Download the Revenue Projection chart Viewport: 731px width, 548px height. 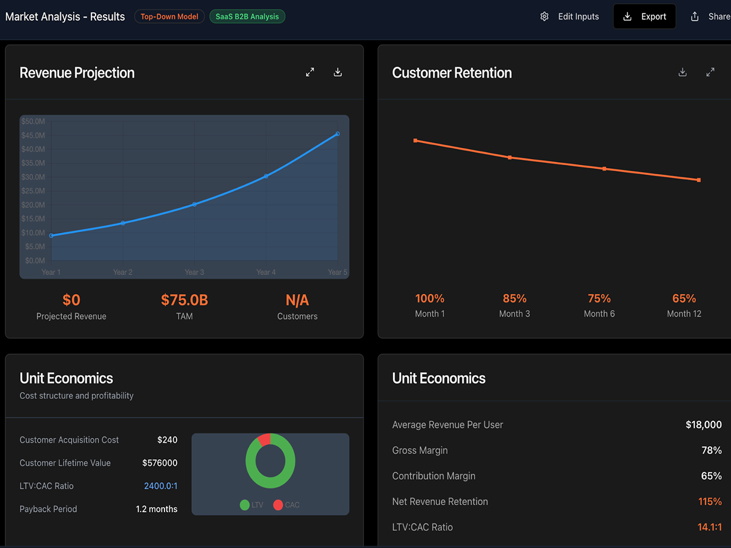(x=338, y=72)
